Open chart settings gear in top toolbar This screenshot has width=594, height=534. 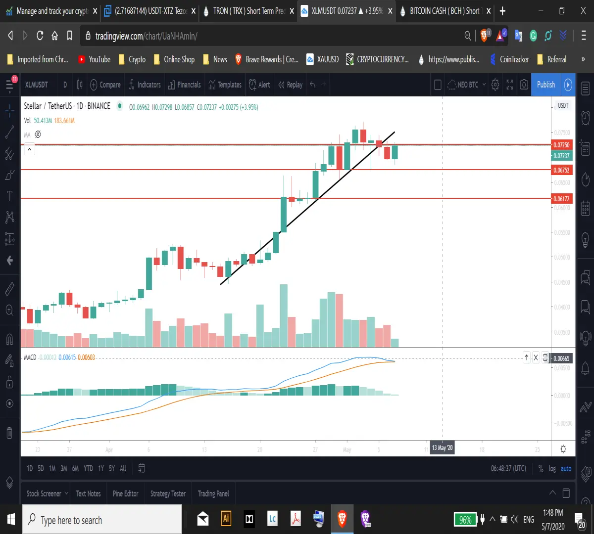495,85
